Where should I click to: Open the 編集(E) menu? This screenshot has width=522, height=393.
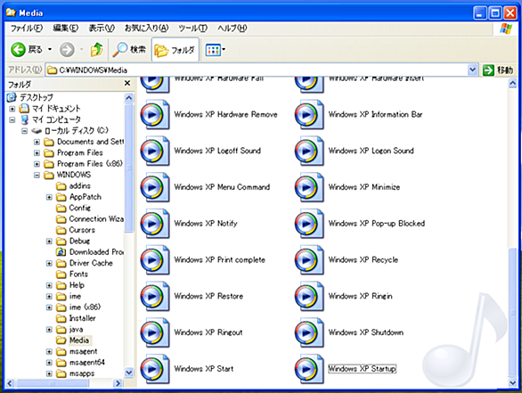pos(66,29)
